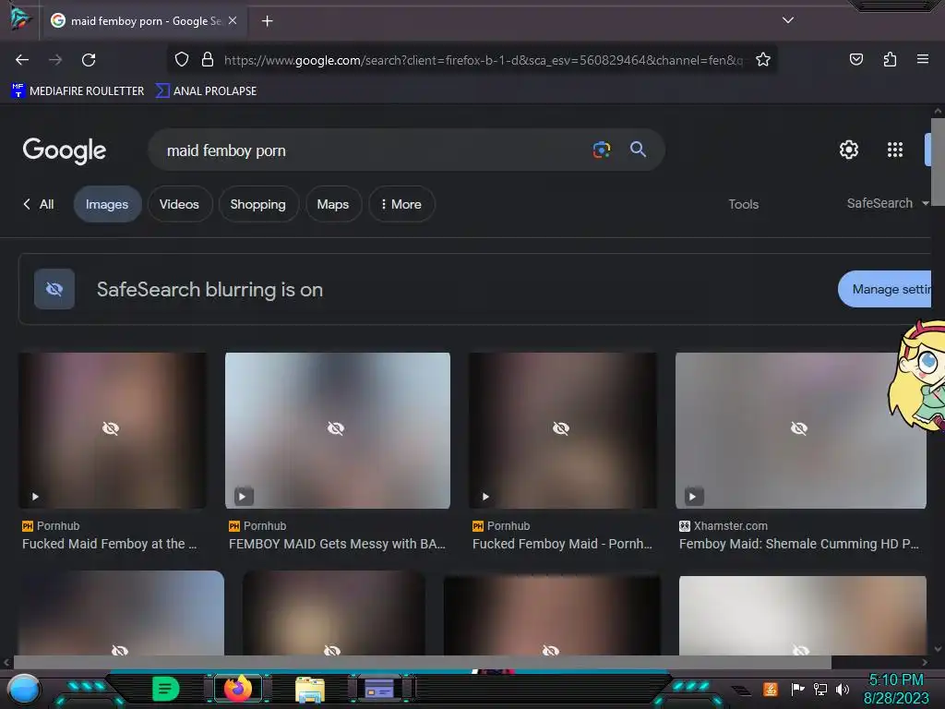Screen dimensions: 945x709
Task: Click the orange Java tray icon
Action: coord(771,689)
